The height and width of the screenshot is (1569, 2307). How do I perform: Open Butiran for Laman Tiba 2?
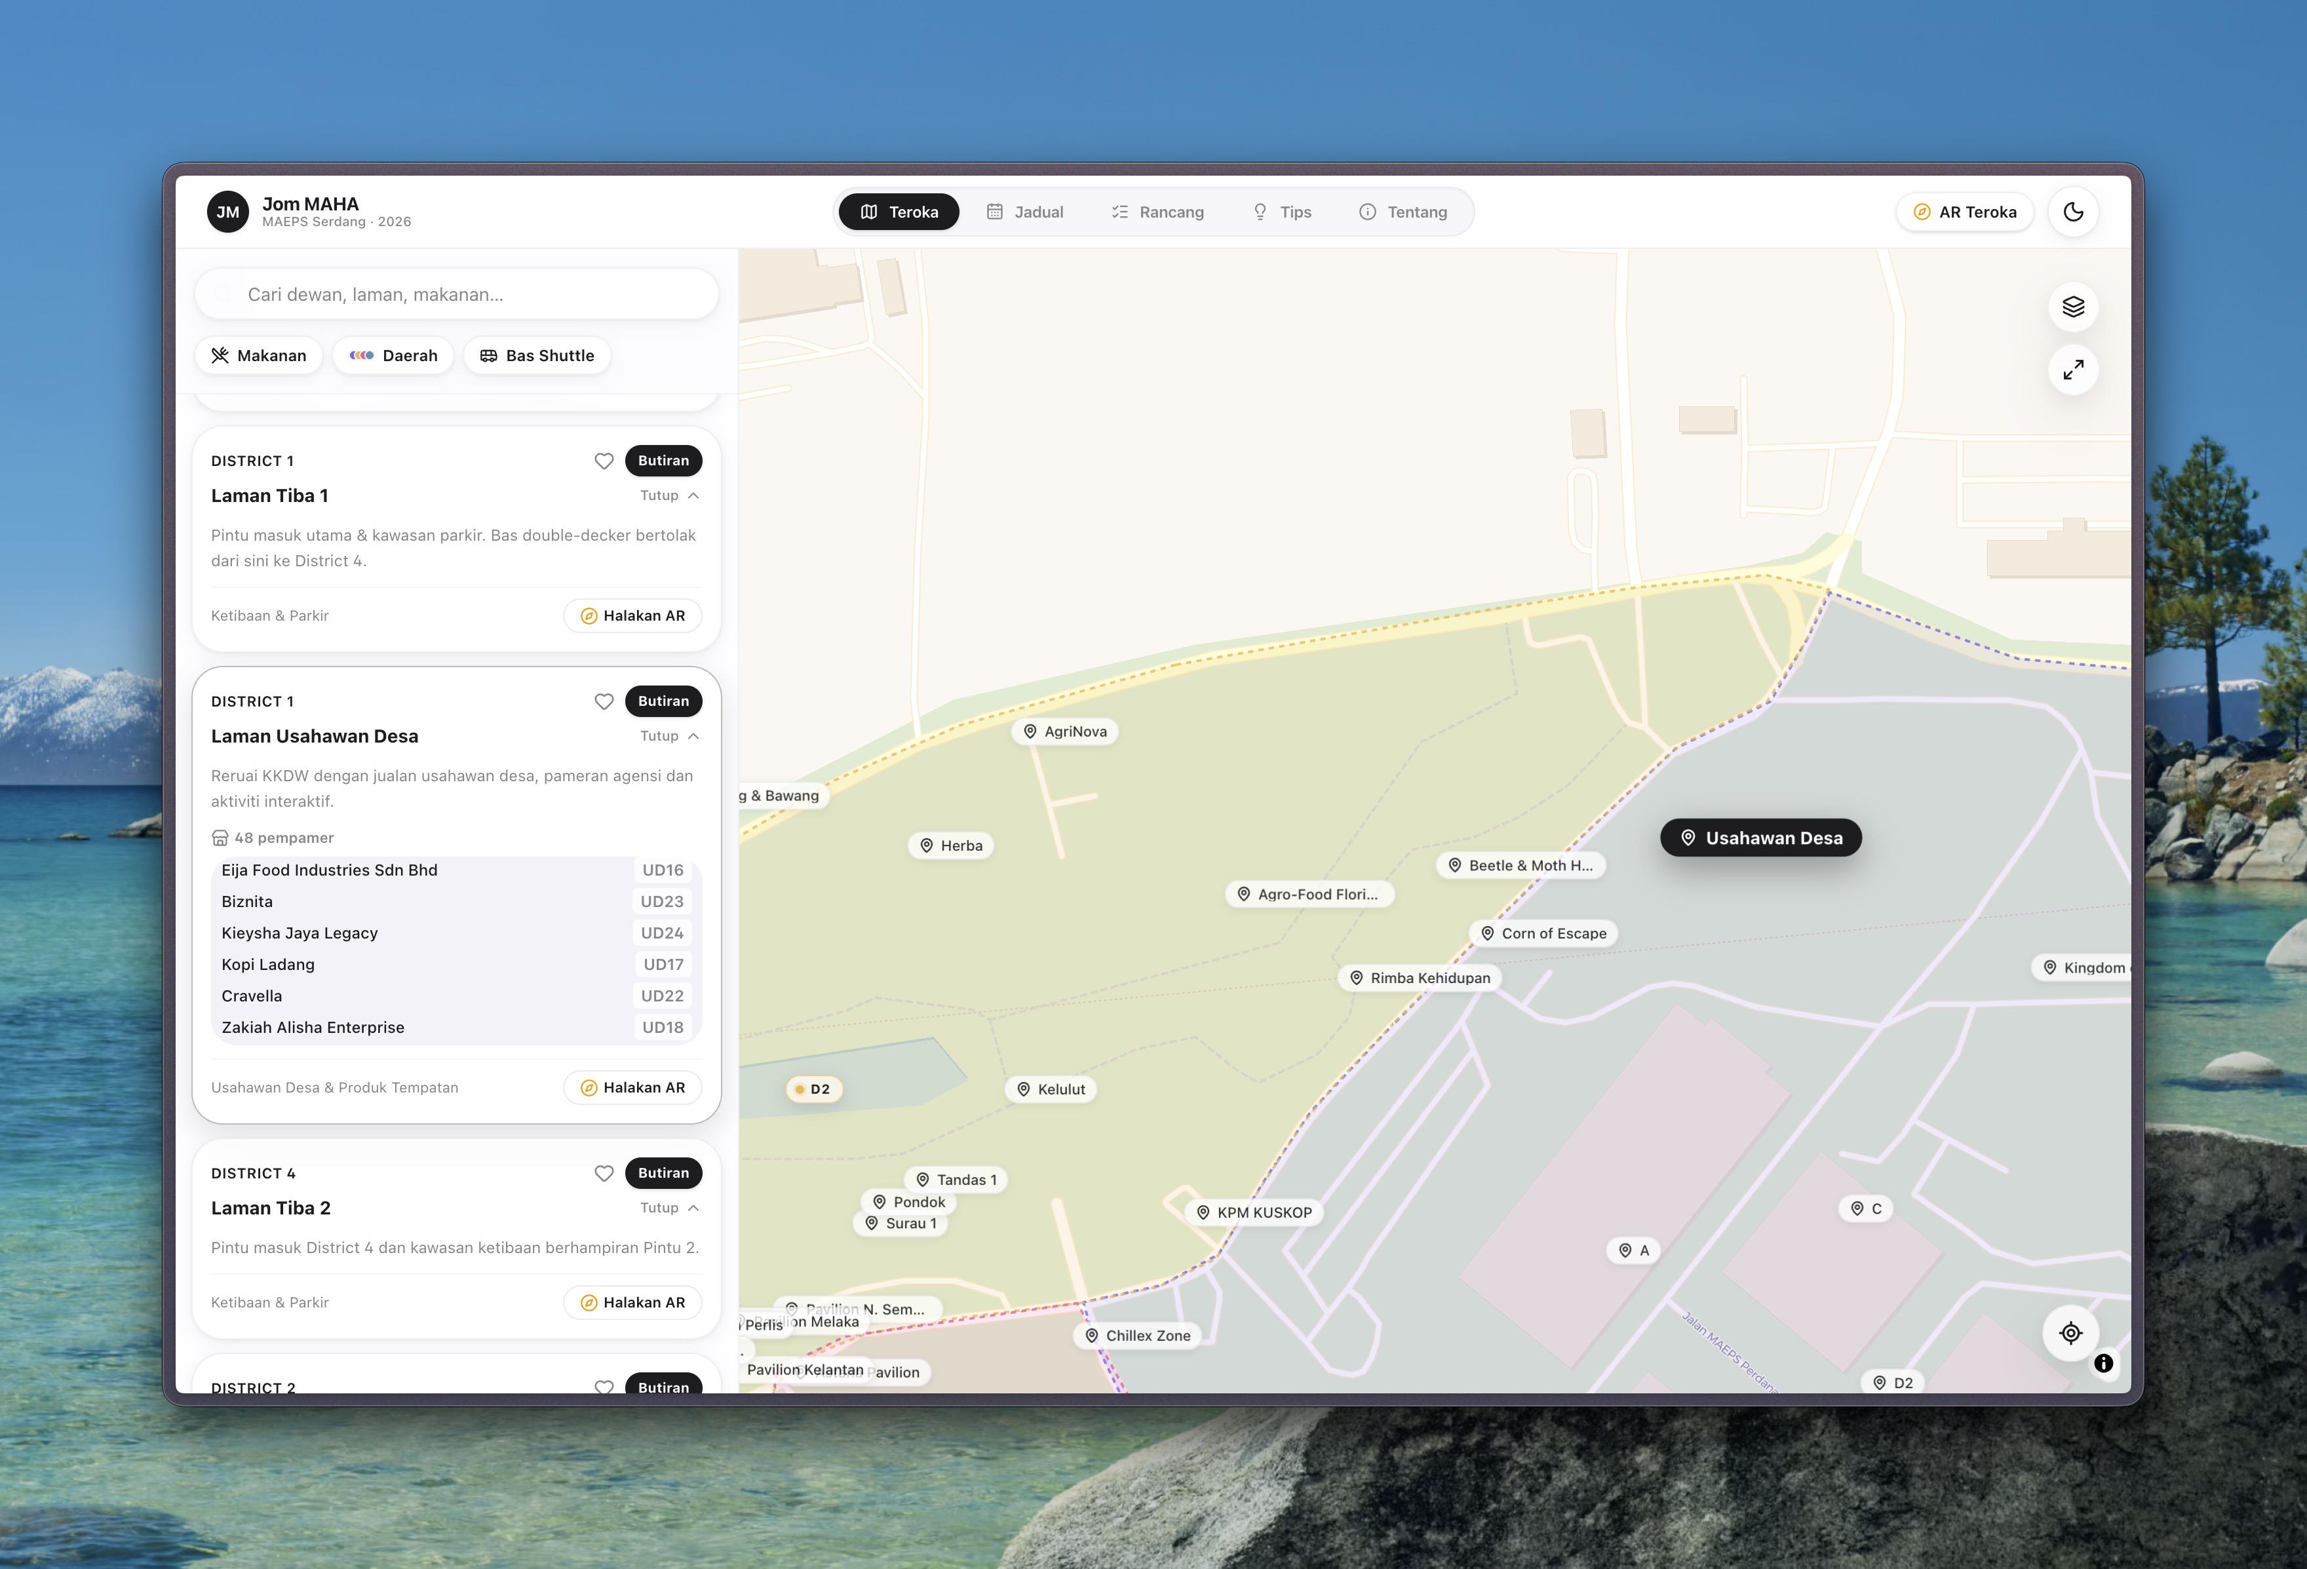point(663,1173)
